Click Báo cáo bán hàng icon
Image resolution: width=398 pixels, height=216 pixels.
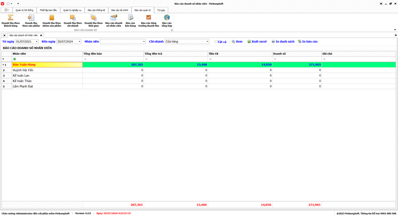click(130, 20)
